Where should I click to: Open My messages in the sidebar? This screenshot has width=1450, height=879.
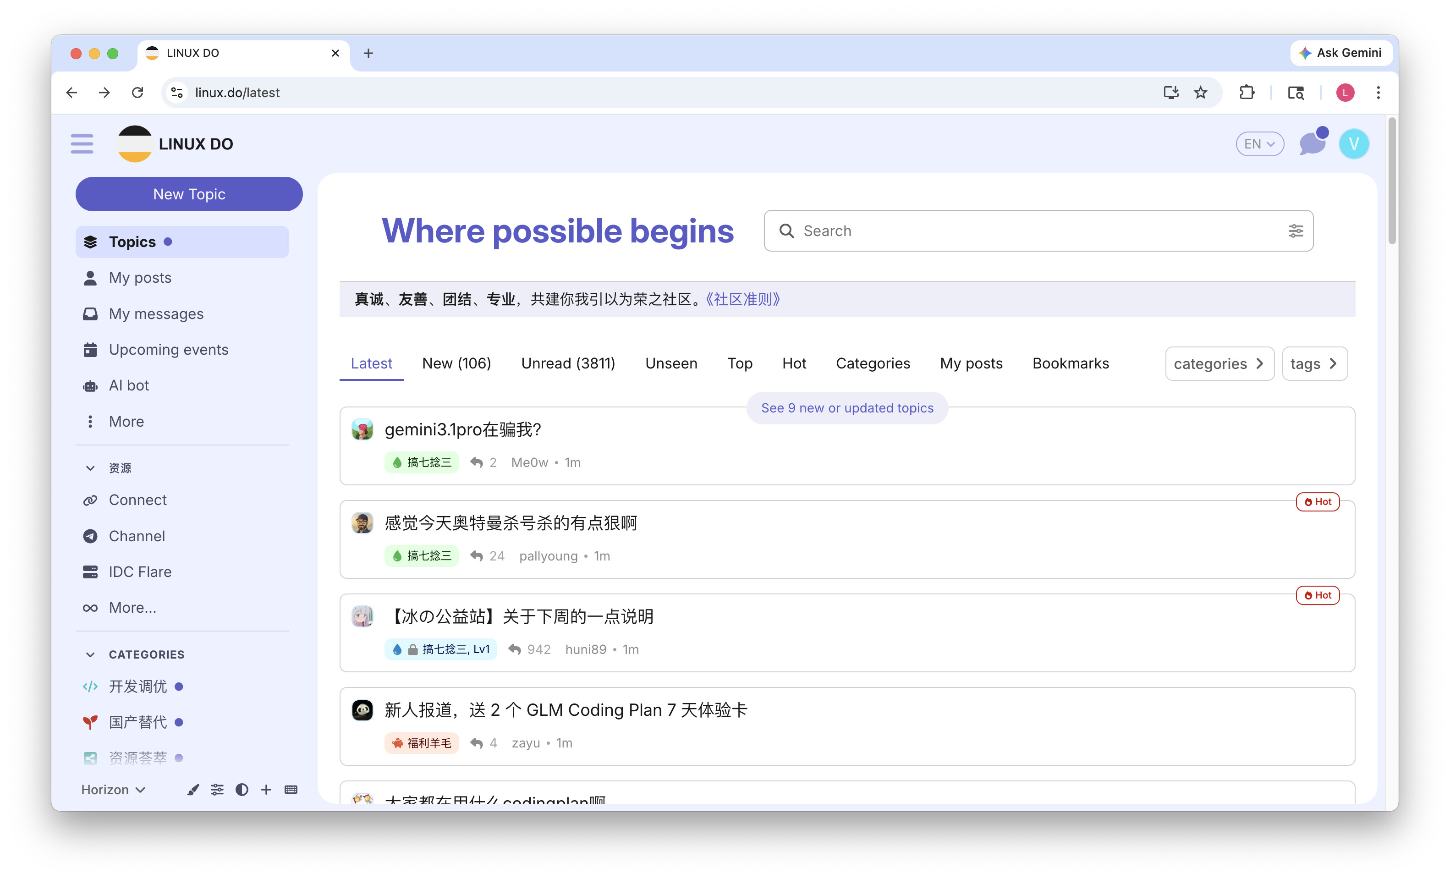click(182, 313)
